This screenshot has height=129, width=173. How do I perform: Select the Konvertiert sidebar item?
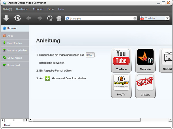pyautogui.click(x=15, y=65)
